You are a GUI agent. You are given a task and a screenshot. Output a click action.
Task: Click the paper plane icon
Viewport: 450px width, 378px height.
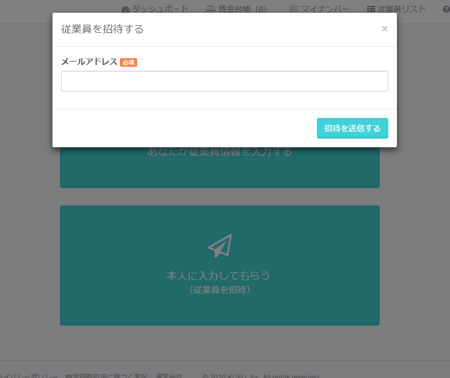[220, 246]
